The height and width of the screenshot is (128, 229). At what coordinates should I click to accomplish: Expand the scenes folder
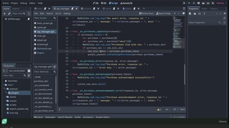6,101
